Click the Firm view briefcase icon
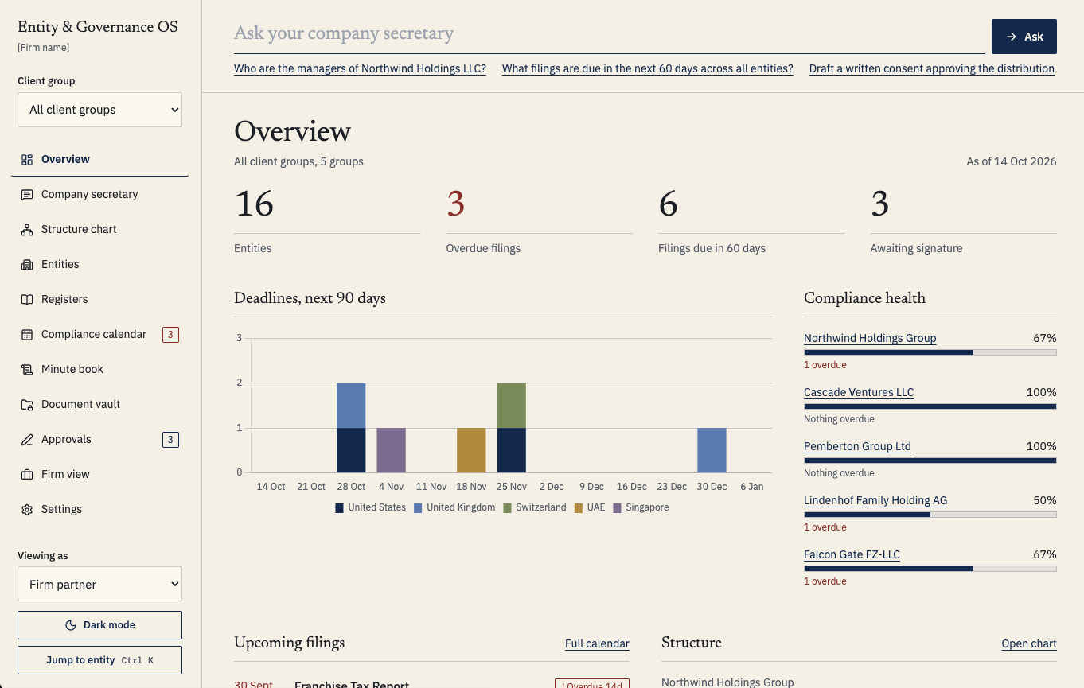The width and height of the screenshot is (1084, 688). click(27, 474)
